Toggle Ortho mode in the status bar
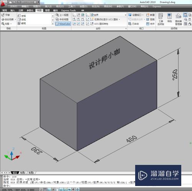This screenshot has height=191, width=192. click(49, 189)
